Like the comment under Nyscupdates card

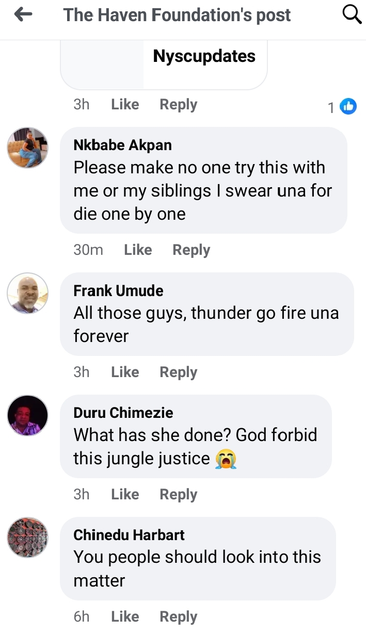125,105
